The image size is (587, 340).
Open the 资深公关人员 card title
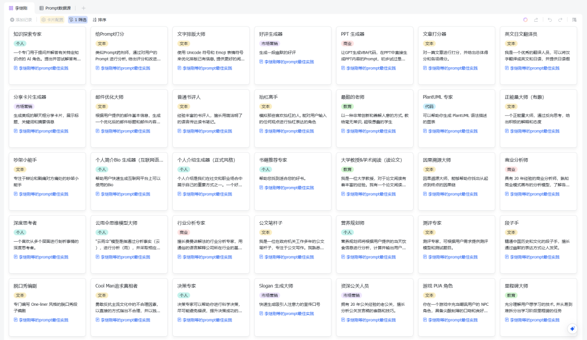(355, 286)
